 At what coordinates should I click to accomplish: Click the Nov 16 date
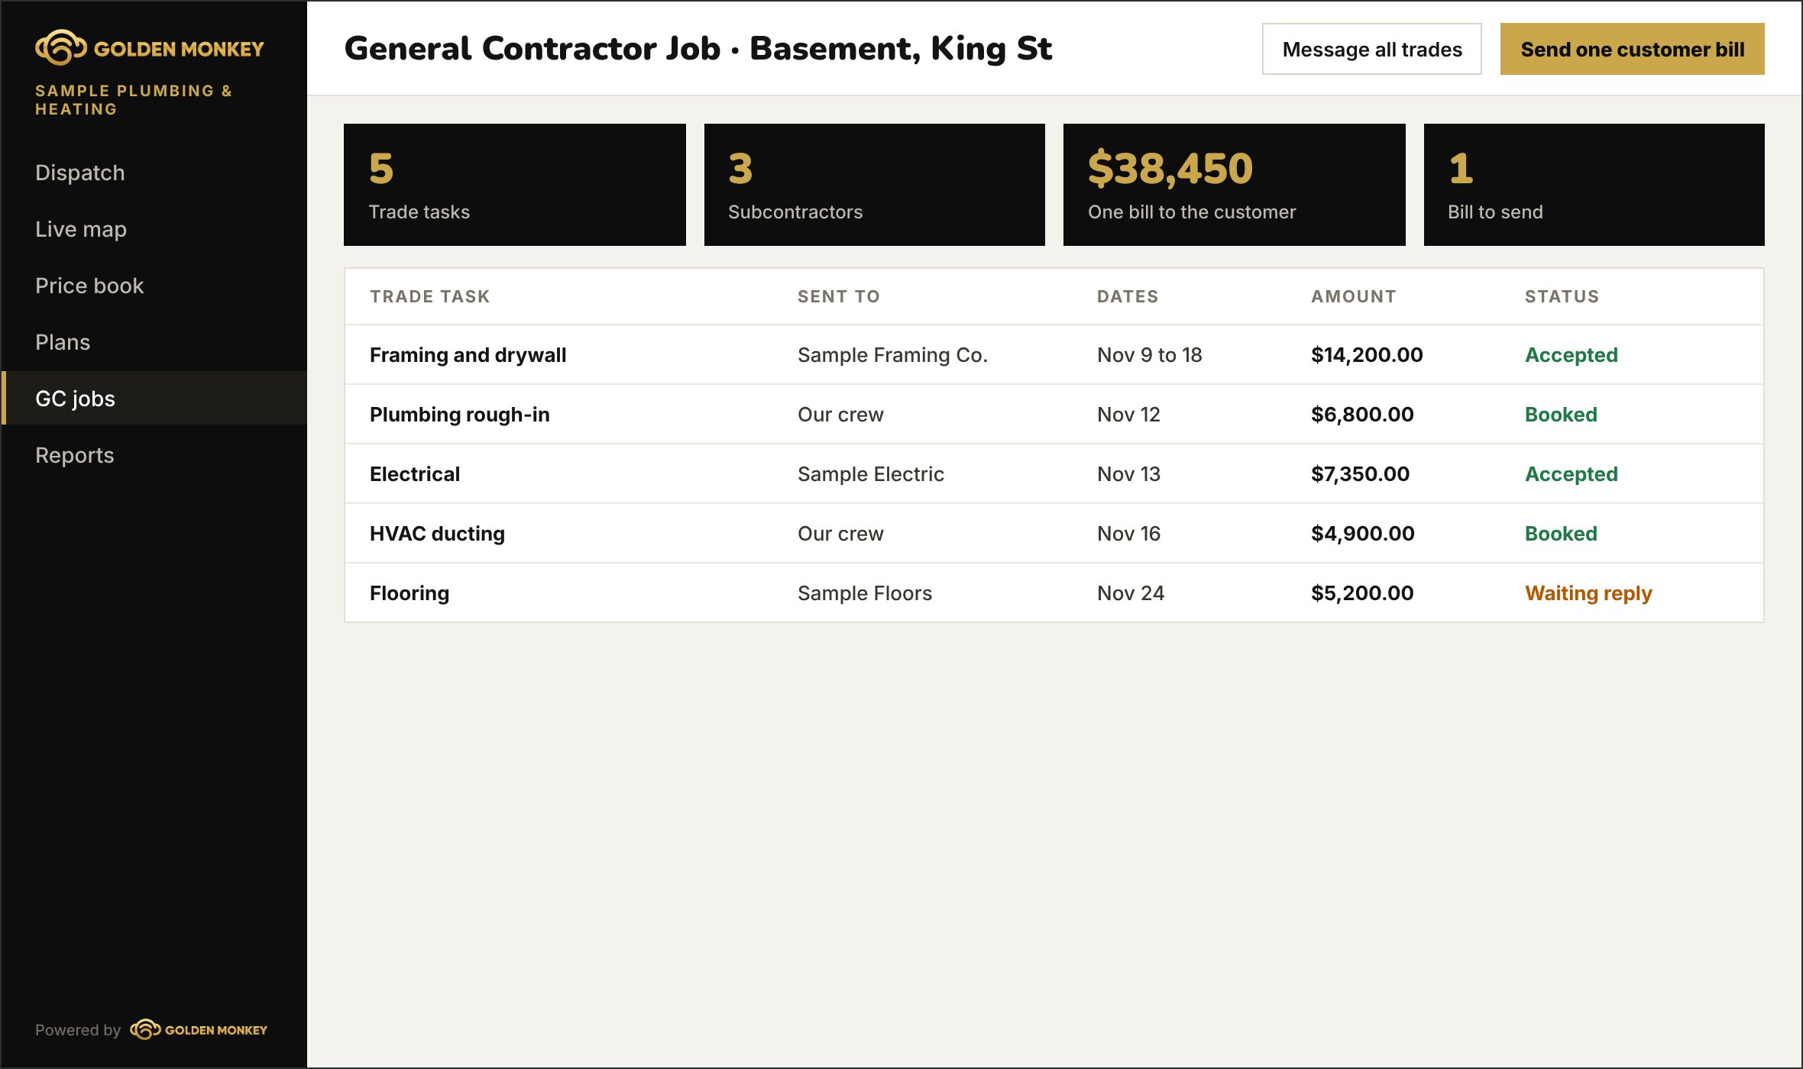coord(1128,533)
